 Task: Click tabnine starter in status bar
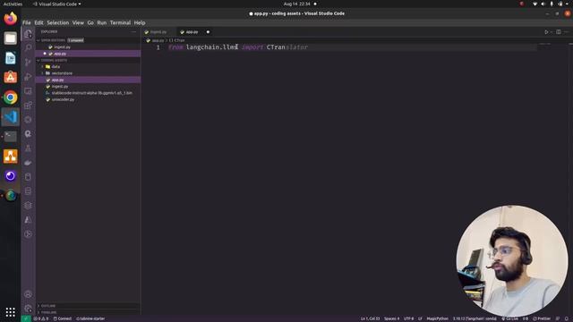90,318
